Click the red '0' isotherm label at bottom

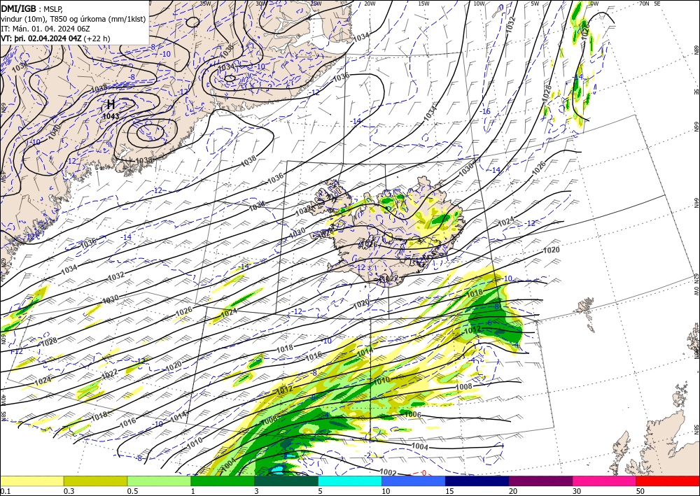tap(423, 473)
